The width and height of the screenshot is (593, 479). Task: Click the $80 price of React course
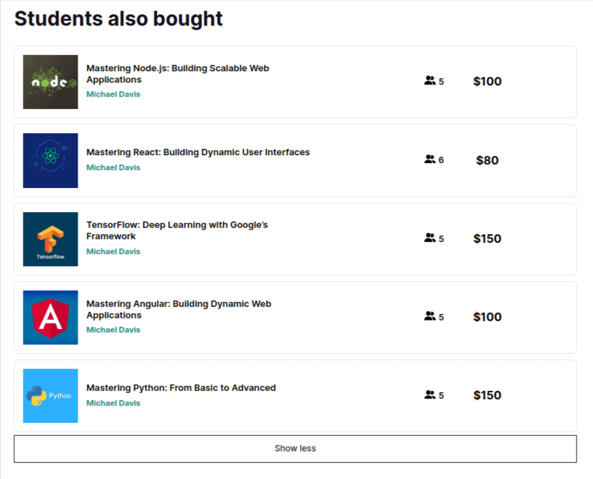tap(487, 160)
